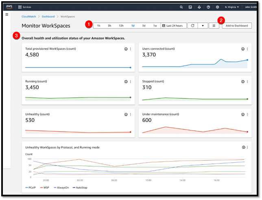Toggle the PCoIP legend entry
Viewport: 262px width, 200px height.
click(31, 188)
